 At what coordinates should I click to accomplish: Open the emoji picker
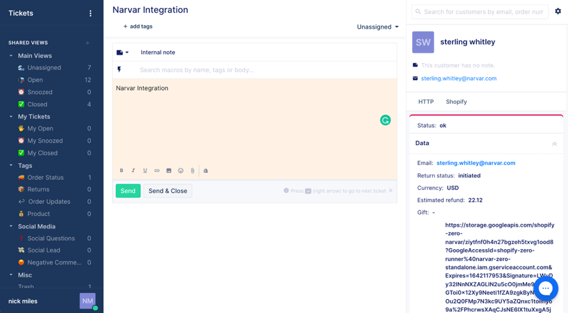tap(181, 170)
